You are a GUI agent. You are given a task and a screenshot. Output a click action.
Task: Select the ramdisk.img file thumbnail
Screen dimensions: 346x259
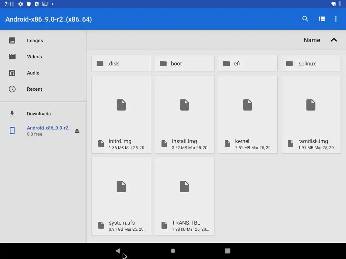[311, 105]
